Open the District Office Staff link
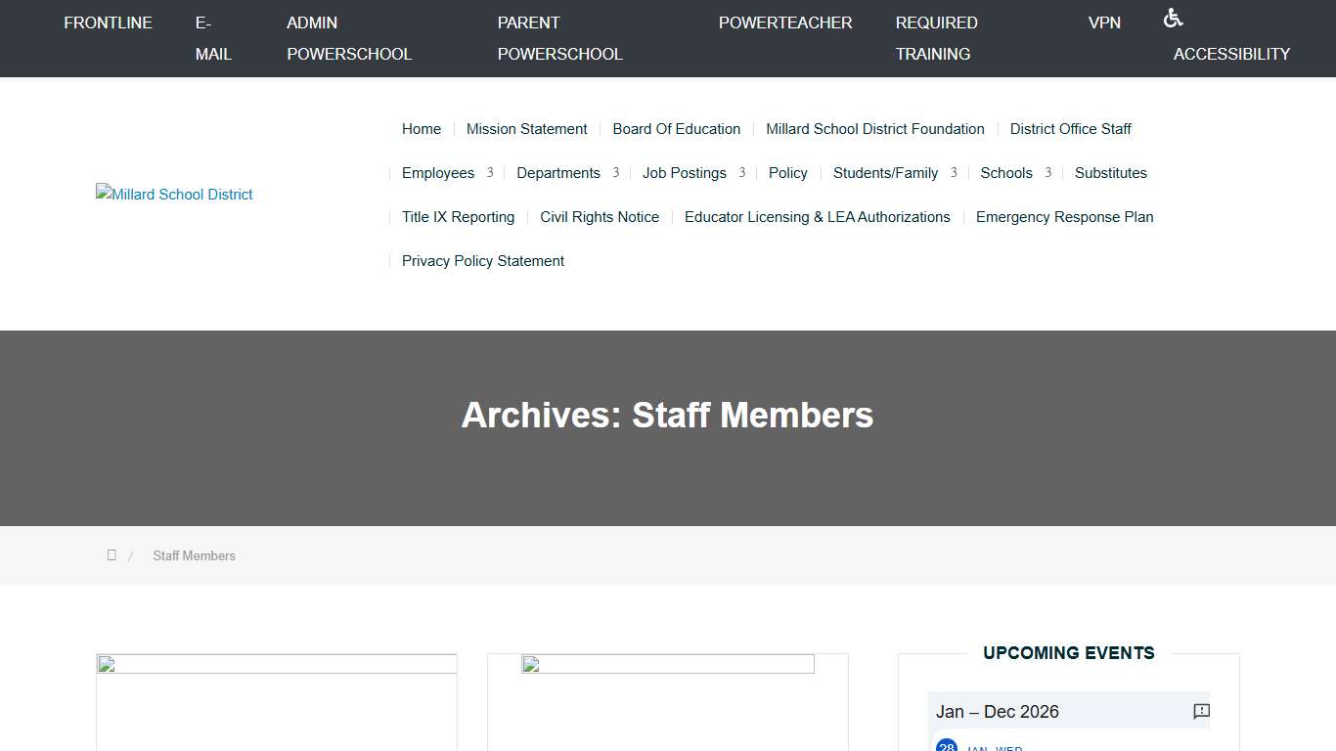The width and height of the screenshot is (1336, 751). [x=1070, y=128]
